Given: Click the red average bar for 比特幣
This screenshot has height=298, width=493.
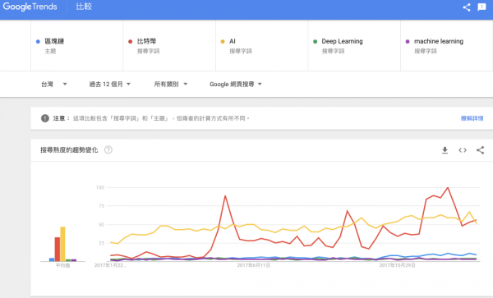Looking at the screenshot, I should pyautogui.click(x=58, y=250).
